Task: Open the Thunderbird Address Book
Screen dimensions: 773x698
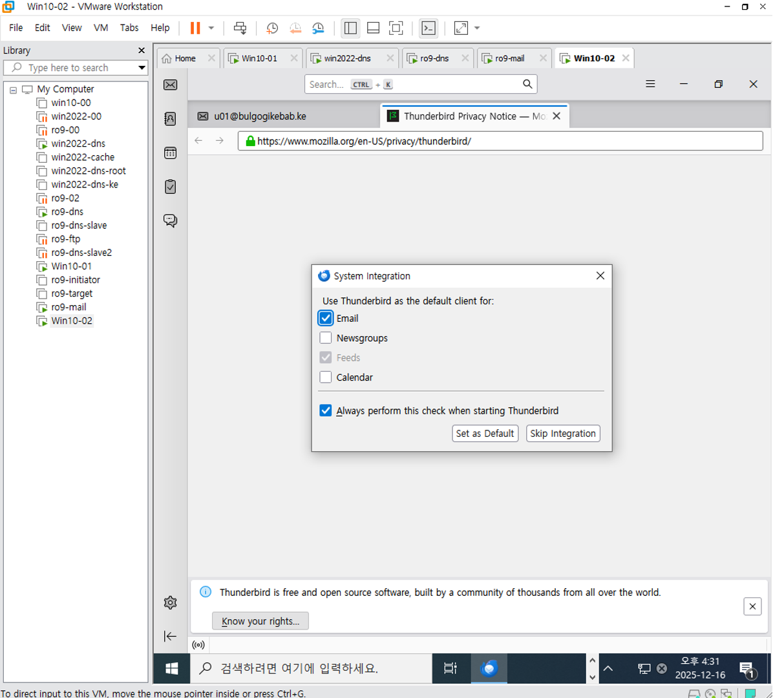Action: pos(170,119)
